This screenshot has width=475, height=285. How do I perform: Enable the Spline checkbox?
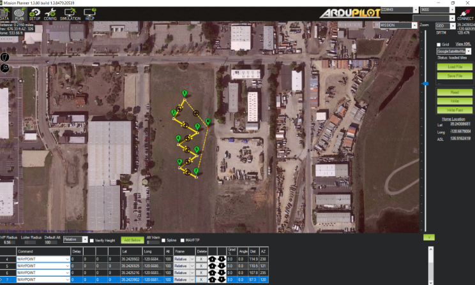(x=163, y=240)
